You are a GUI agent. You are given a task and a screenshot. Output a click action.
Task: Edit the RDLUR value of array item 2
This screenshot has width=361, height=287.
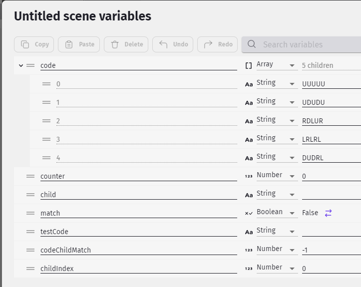click(332, 121)
